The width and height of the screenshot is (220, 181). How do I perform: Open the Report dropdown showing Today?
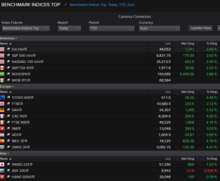click(69, 28)
